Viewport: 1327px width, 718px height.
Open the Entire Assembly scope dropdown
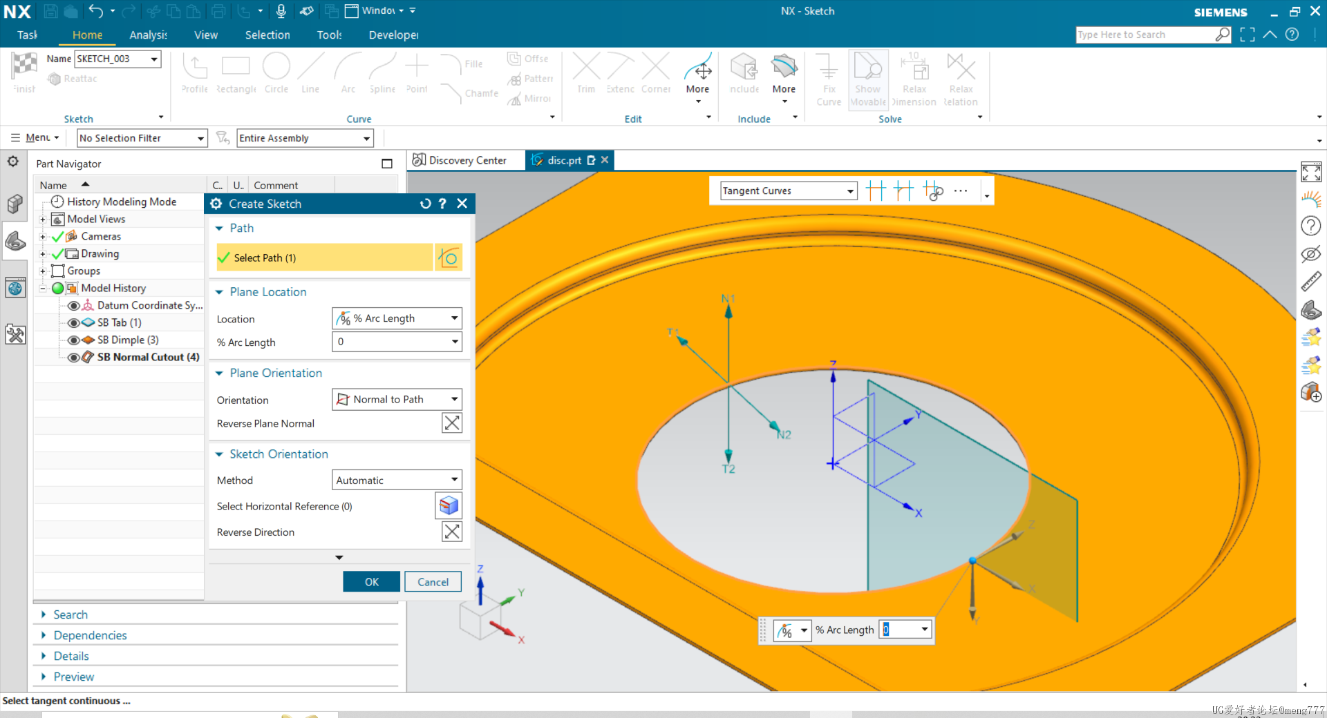point(305,138)
